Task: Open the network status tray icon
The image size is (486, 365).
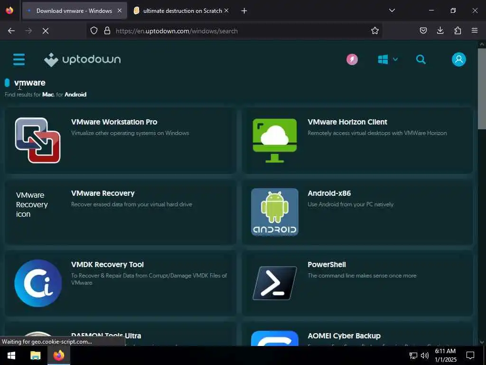Action: pos(413,355)
